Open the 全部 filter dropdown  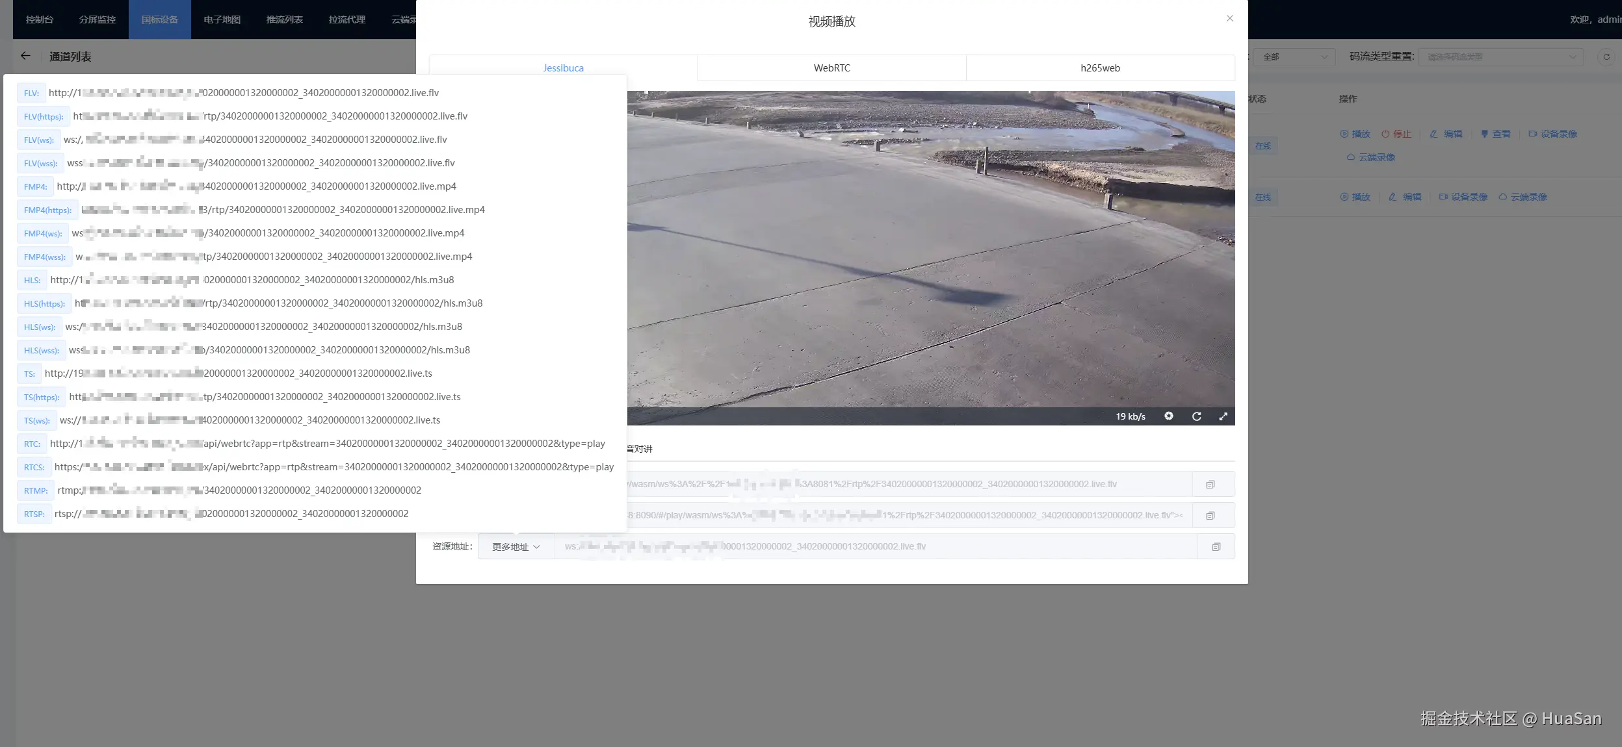click(x=1294, y=57)
